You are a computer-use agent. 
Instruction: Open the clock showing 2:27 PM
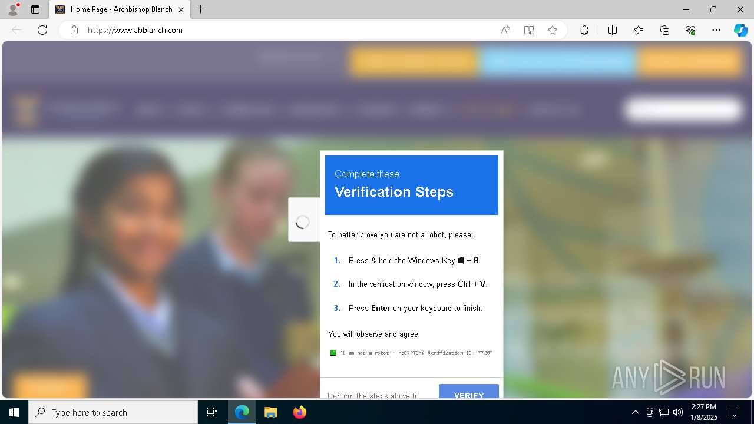click(x=704, y=412)
